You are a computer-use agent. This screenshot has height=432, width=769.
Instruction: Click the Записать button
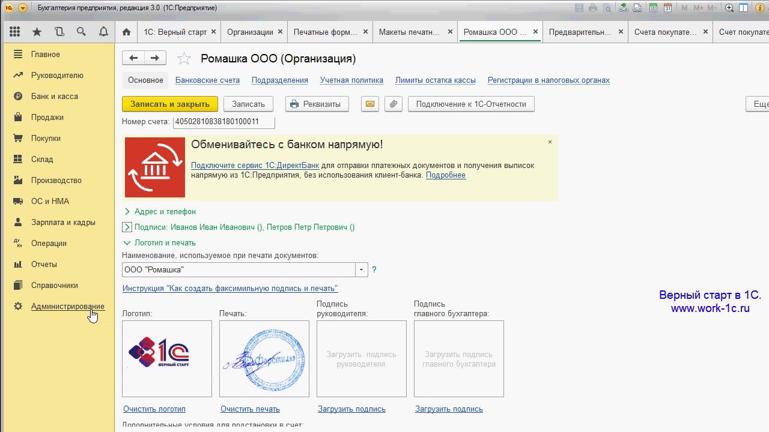(249, 104)
